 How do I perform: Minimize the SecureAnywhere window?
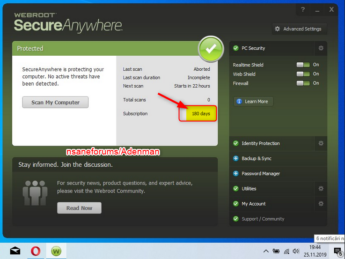[317, 10]
